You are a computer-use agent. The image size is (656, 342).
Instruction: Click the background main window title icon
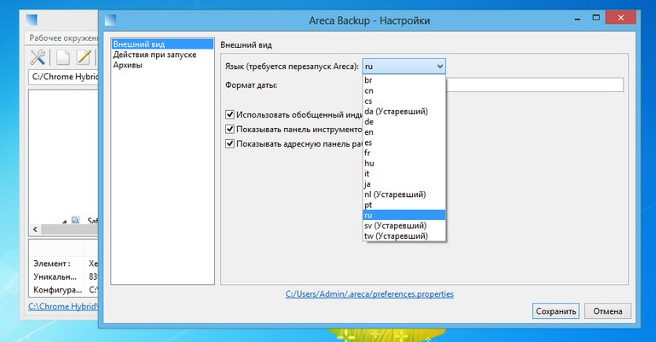[32, 20]
